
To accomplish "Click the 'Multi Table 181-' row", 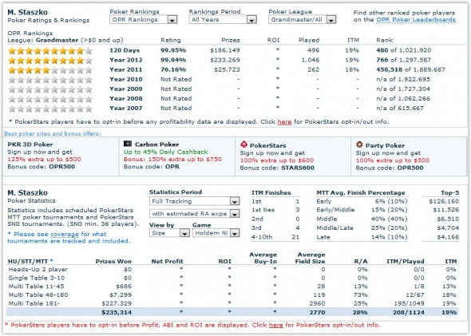I will [x=232, y=303].
